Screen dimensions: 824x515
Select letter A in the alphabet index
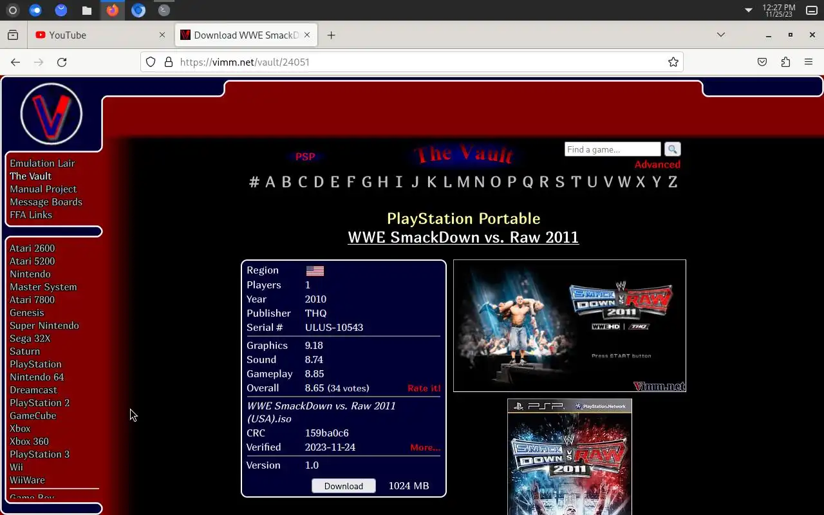[x=270, y=182]
